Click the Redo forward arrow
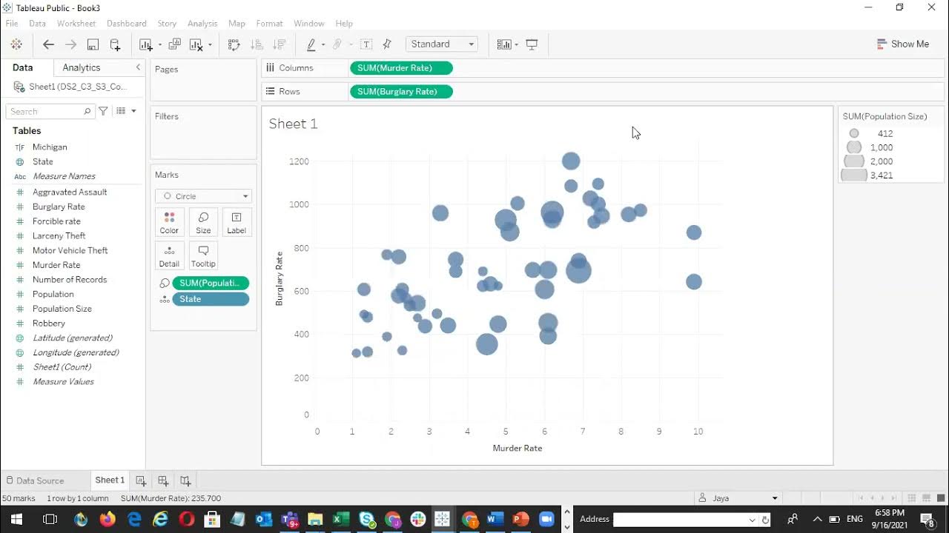Image resolution: width=949 pixels, height=533 pixels. [70, 44]
